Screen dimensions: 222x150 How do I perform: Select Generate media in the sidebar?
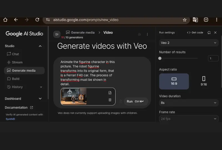click(24, 71)
